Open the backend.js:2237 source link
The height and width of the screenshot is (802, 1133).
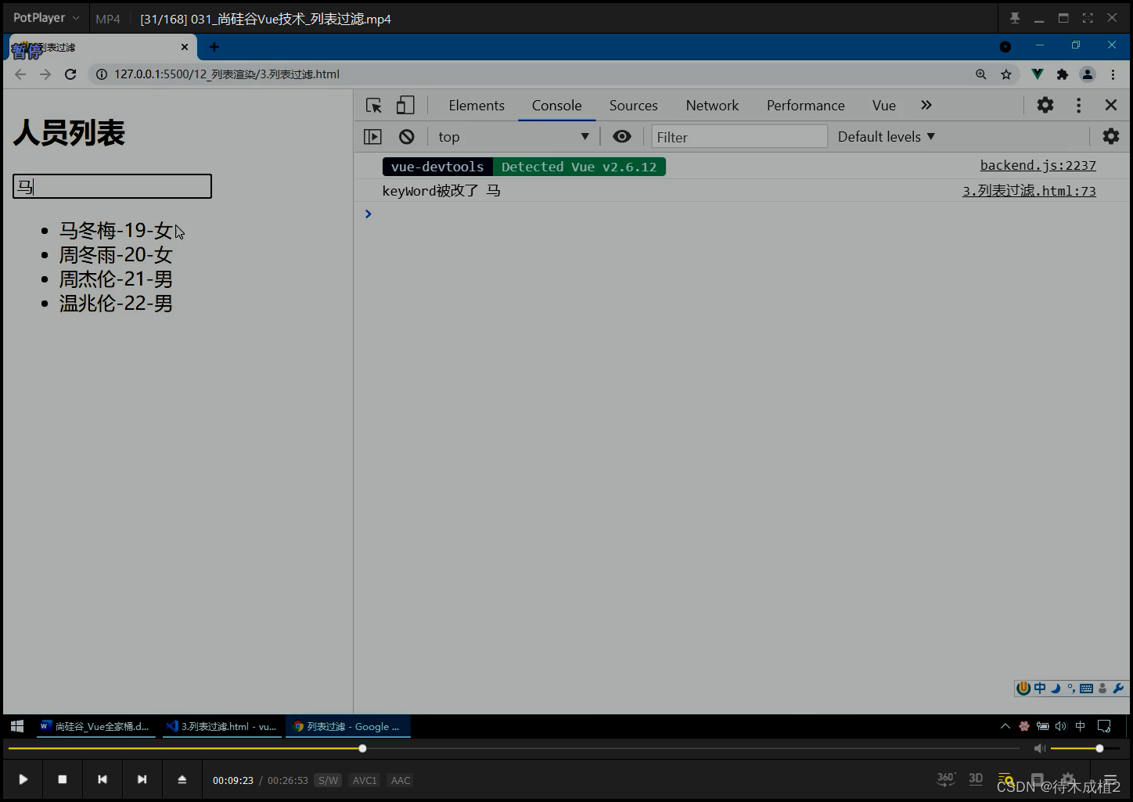(x=1038, y=165)
